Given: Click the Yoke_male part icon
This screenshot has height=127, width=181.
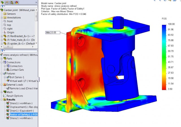Looking at the screenshot, I should [x=5, y=40].
